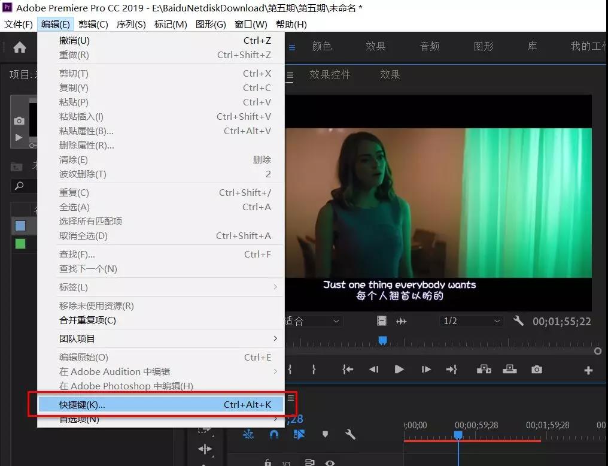
Task: Switch to 音频 workspace
Action: (x=430, y=47)
